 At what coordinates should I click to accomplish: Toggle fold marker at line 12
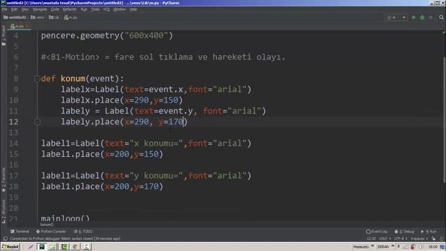[37, 122]
